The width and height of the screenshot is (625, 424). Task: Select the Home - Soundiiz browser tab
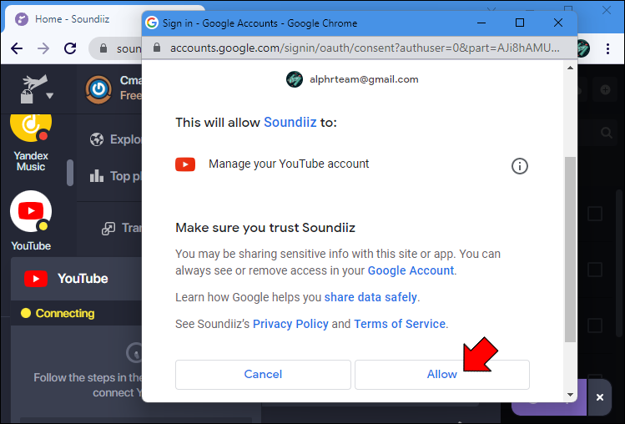tap(72, 19)
